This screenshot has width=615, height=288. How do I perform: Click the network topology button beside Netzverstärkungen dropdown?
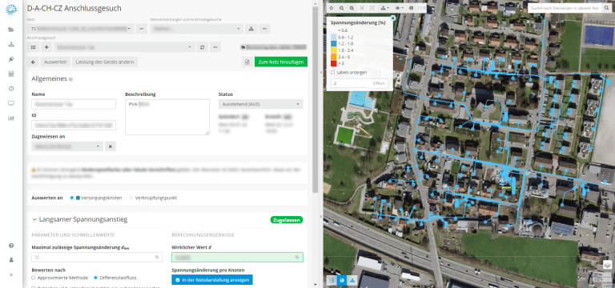coord(251,29)
